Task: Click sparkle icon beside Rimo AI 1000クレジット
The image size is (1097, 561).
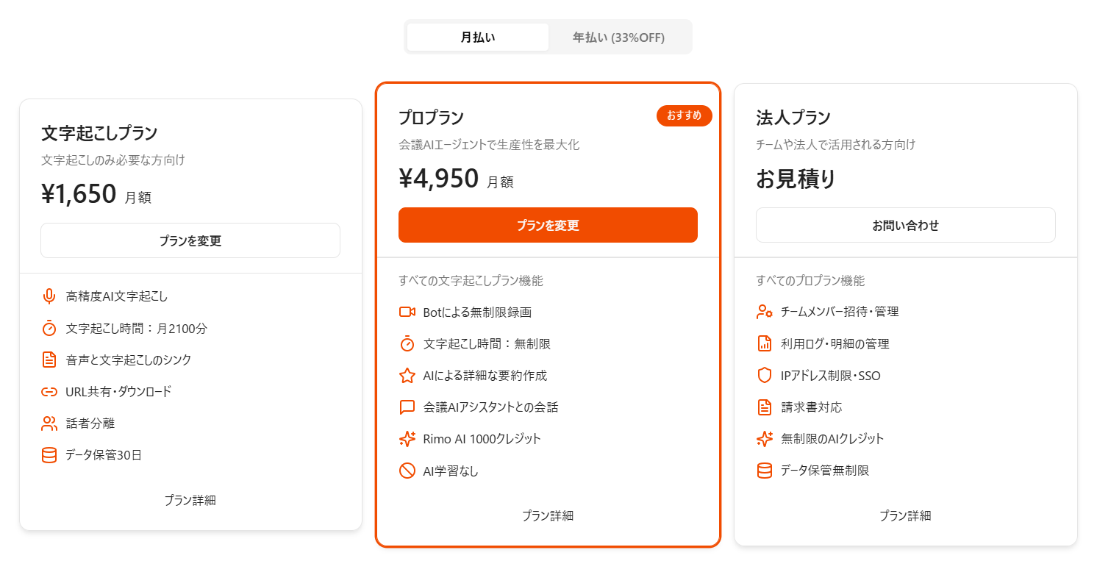Action: [x=407, y=439]
